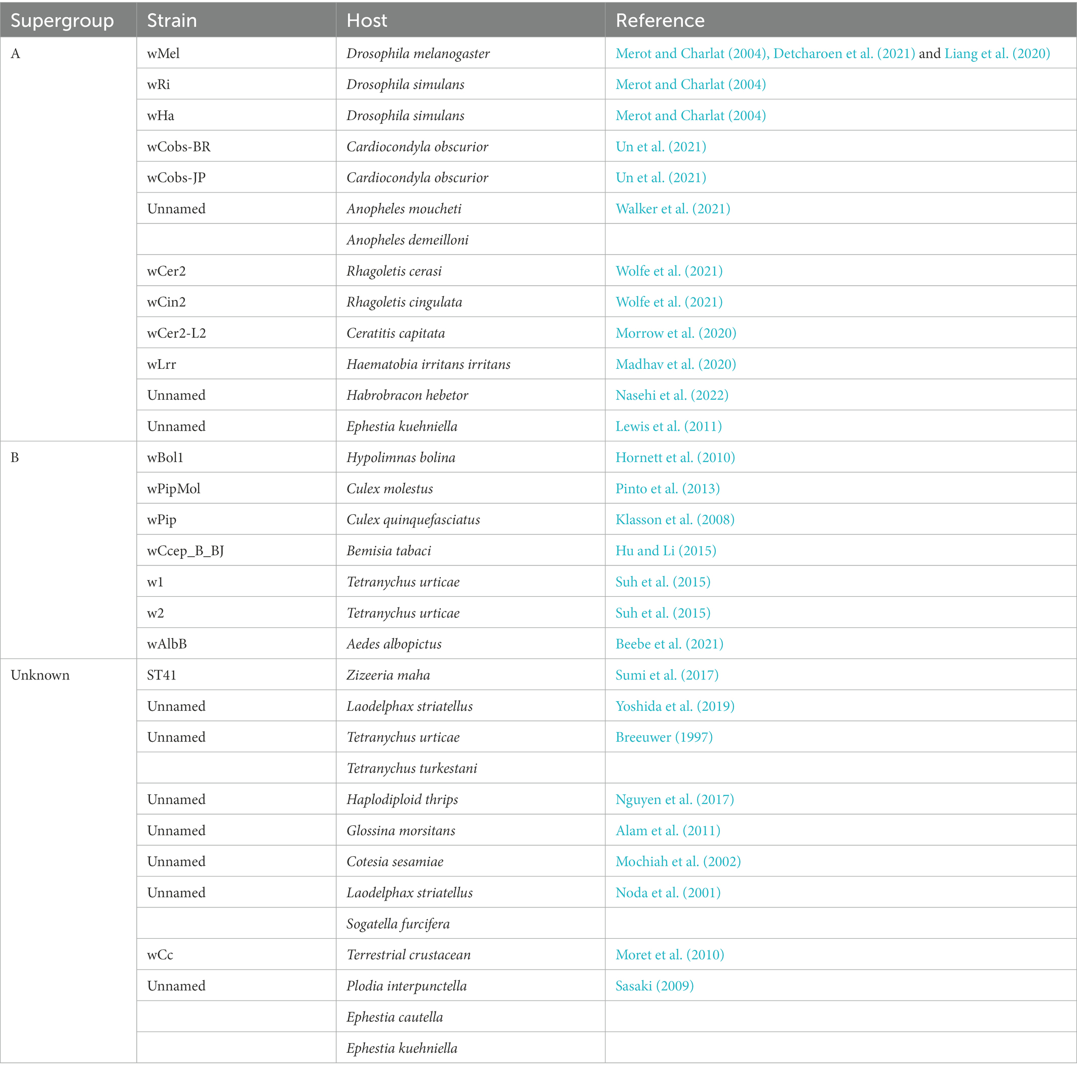This screenshot has width=1077, height=1072.
Task: Open the Un et al. (2021) link for wCobs-BR
Action: (661, 146)
